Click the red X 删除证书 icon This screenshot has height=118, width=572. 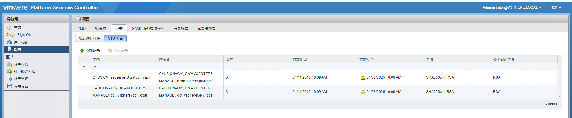click(110, 51)
